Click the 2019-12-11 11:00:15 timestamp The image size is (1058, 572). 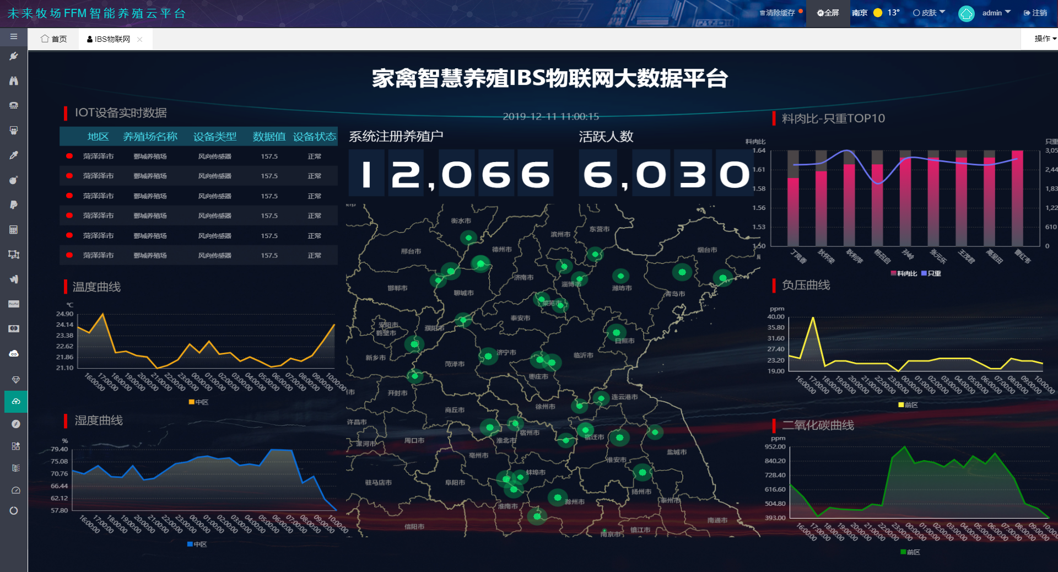550,116
